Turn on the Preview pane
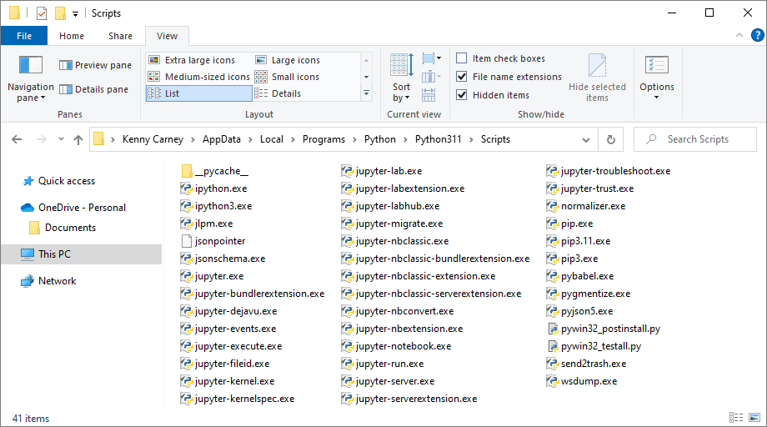The image size is (767, 427). (x=95, y=65)
